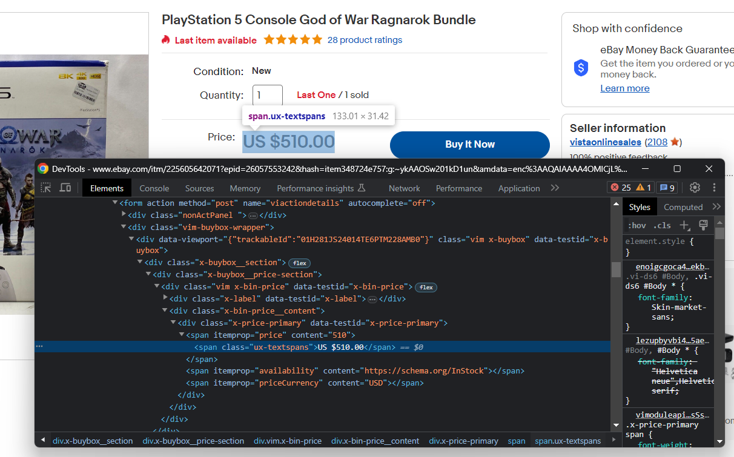Collapse the itemprop price span node

point(182,335)
